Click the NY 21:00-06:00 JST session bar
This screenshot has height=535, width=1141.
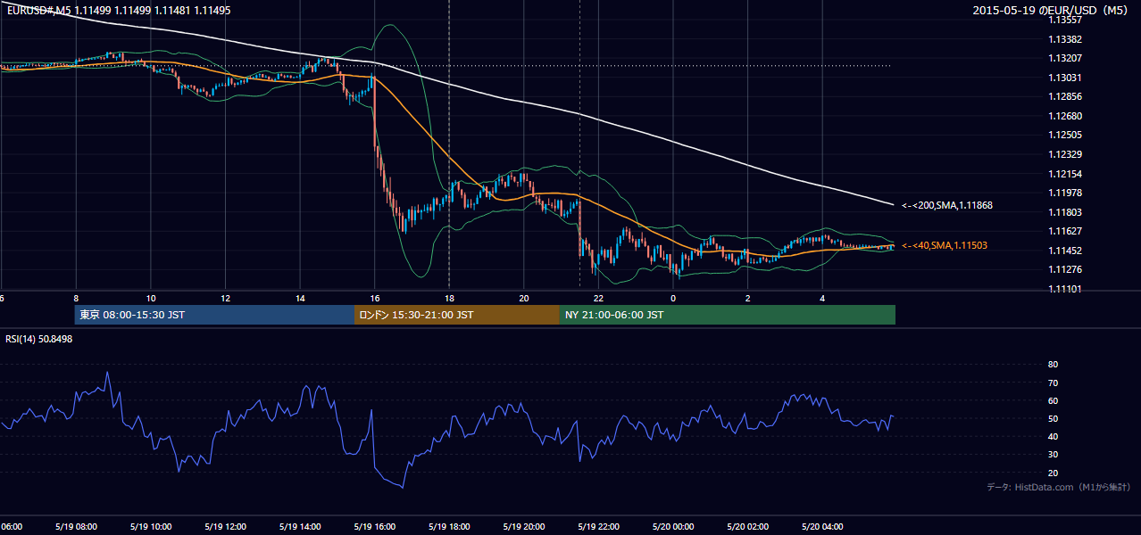coord(728,315)
